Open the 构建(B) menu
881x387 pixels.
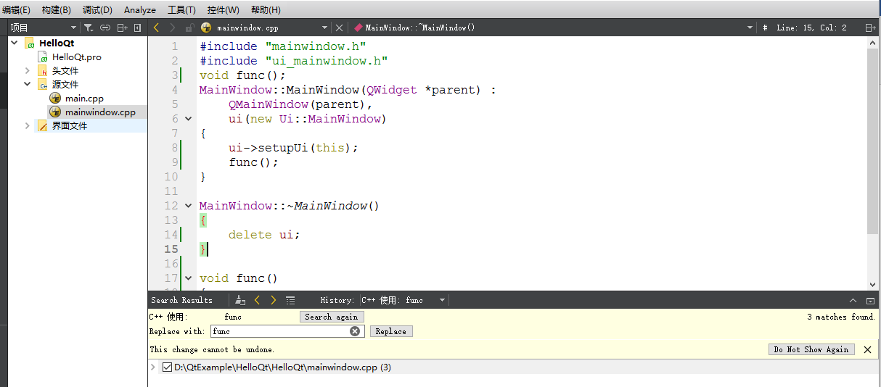(x=56, y=10)
